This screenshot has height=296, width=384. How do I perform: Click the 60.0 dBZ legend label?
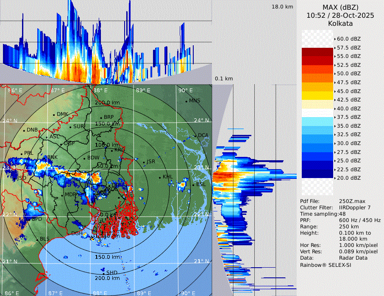click(348, 38)
